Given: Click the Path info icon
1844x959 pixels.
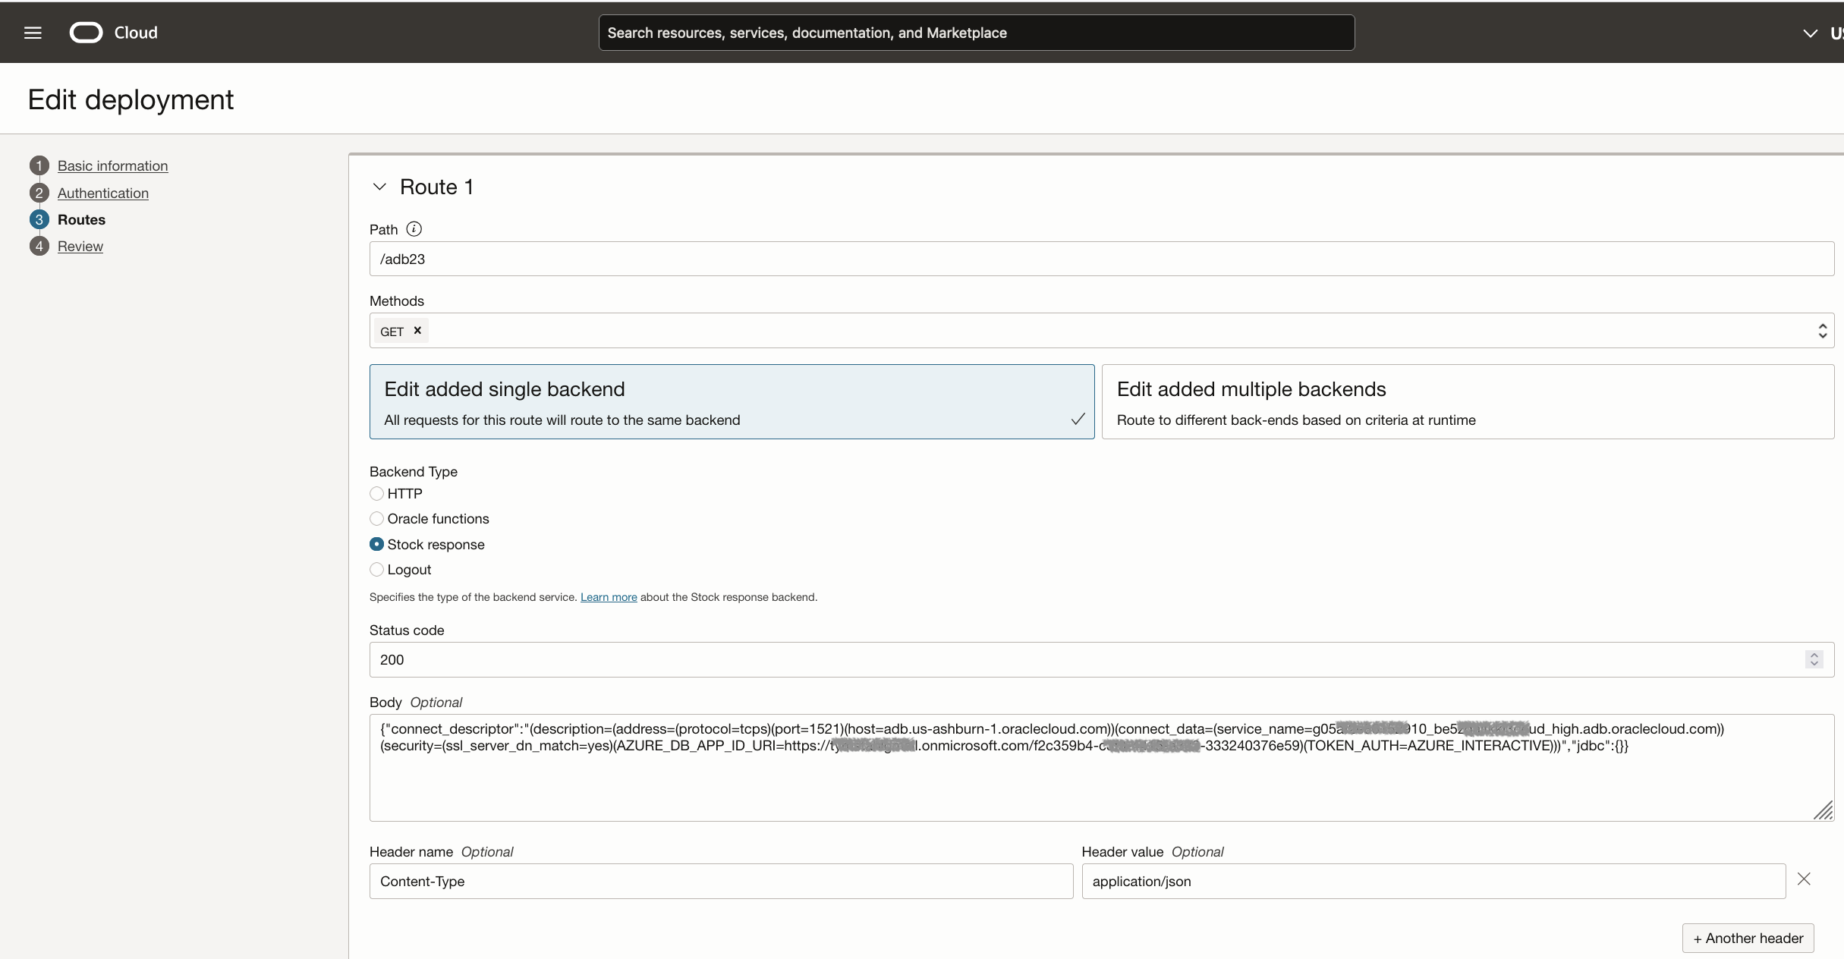Looking at the screenshot, I should [414, 229].
